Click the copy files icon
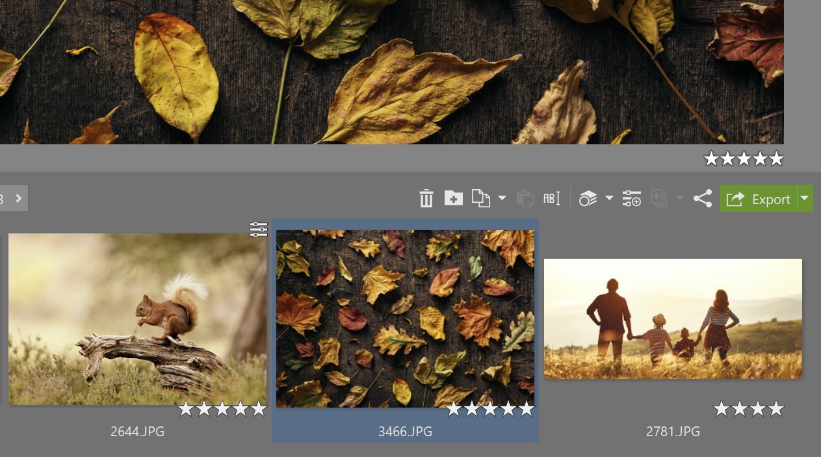This screenshot has height=457, width=821. (x=480, y=198)
